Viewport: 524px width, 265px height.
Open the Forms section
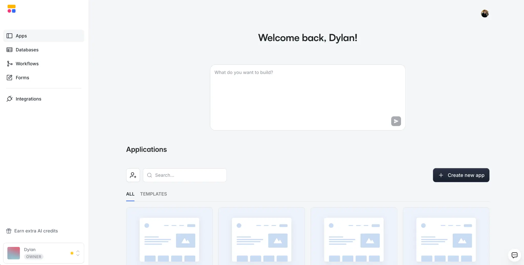pyautogui.click(x=22, y=78)
